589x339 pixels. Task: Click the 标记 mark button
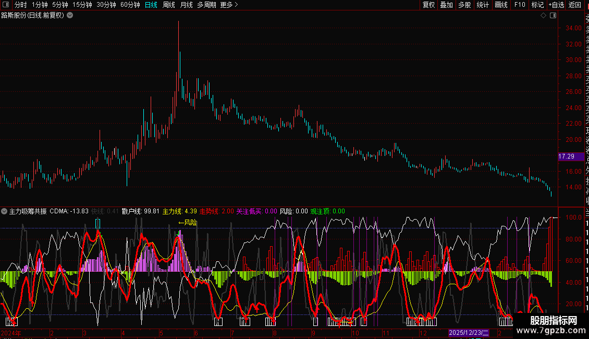[537, 5]
